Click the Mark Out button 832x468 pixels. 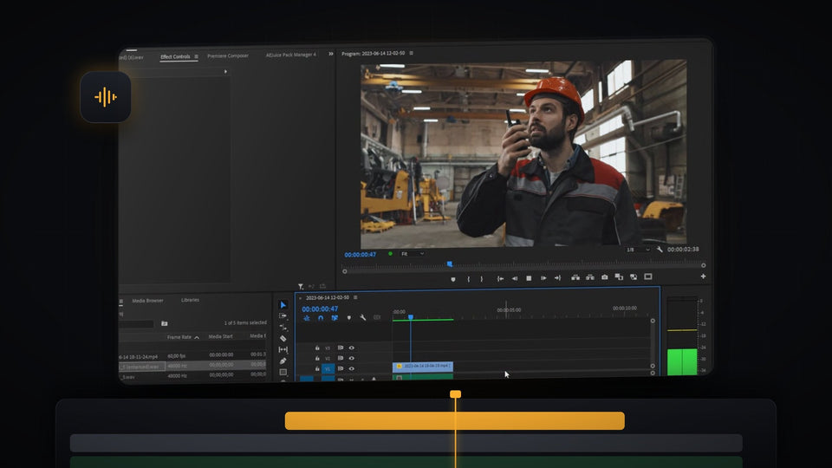(x=481, y=279)
